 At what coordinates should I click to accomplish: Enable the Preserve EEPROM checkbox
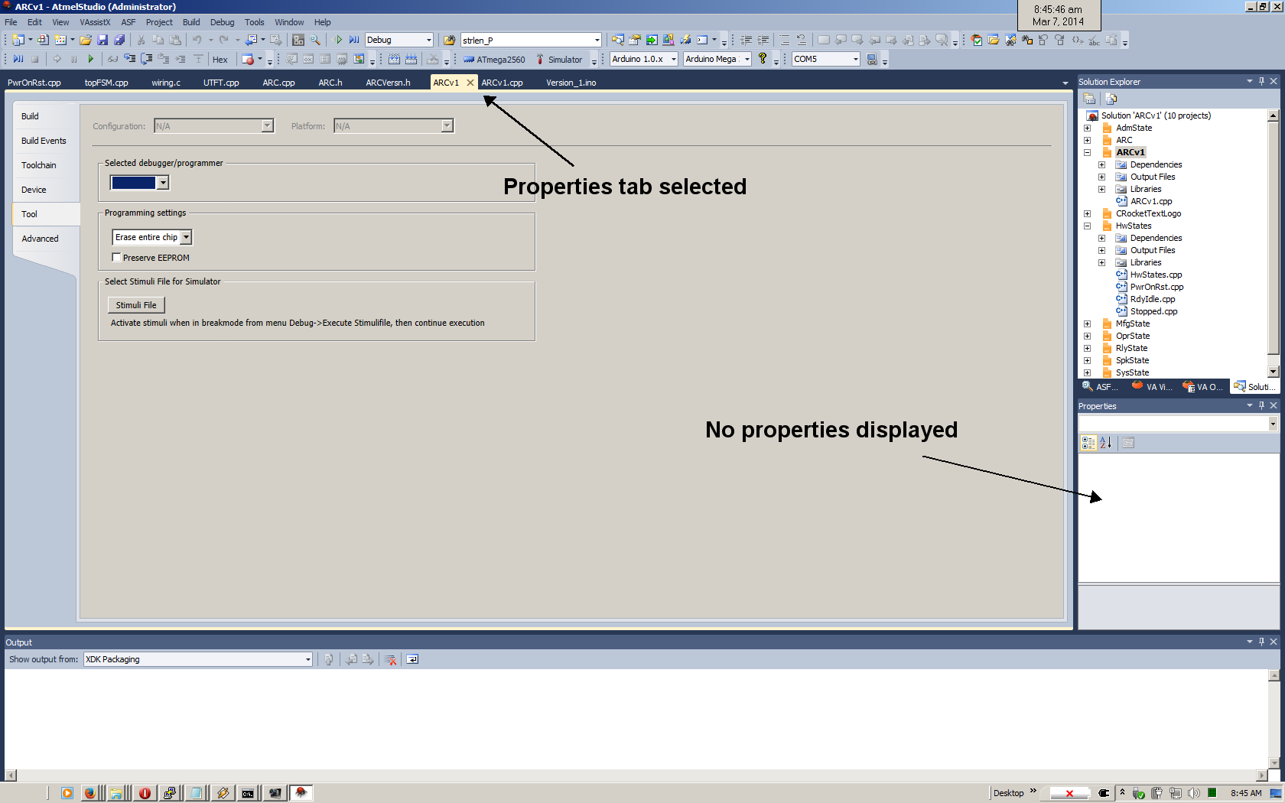[x=117, y=258]
